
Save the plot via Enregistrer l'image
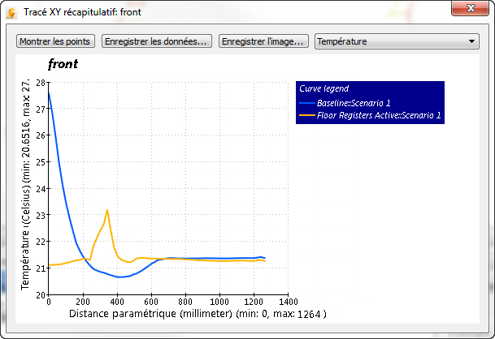click(263, 41)
